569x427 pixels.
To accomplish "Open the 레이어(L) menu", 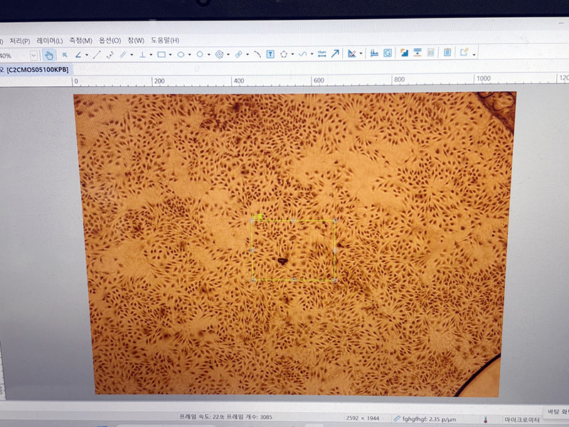I will click(50, 41).
